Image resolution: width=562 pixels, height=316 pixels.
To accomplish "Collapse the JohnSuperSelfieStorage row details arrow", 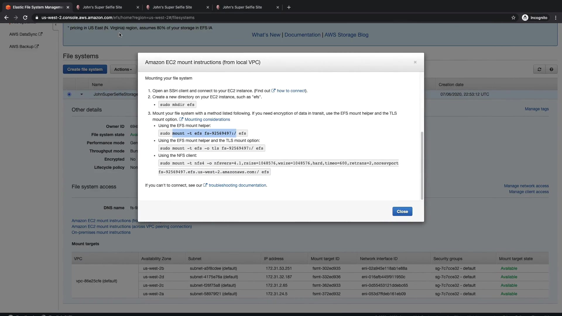I will click(82, 94).
